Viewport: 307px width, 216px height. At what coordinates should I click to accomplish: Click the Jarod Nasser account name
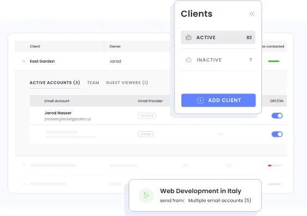[x=58, y=113]
